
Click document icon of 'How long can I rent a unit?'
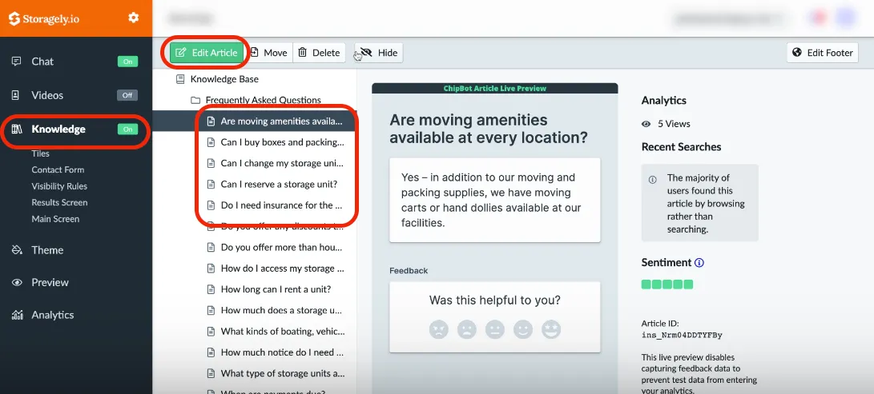pos(211,289)
